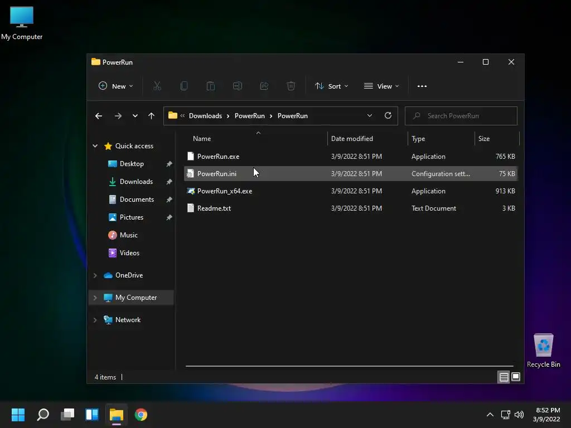Viewport: 571px width, 428px height.
Task: Switch to large thumbnails view icon
Action: (516, 377)
